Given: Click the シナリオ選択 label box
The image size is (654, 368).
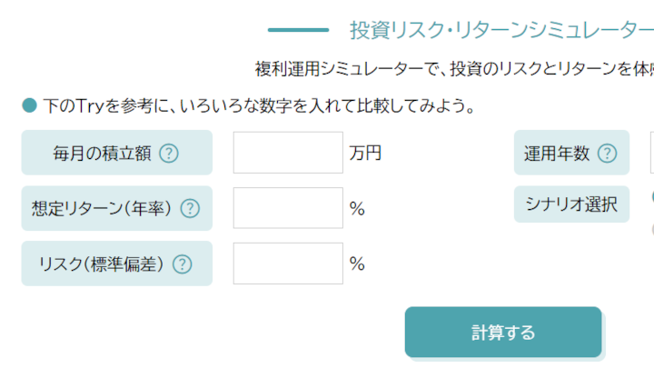Looking at the screenshot, I should click(x=571, y=204).
